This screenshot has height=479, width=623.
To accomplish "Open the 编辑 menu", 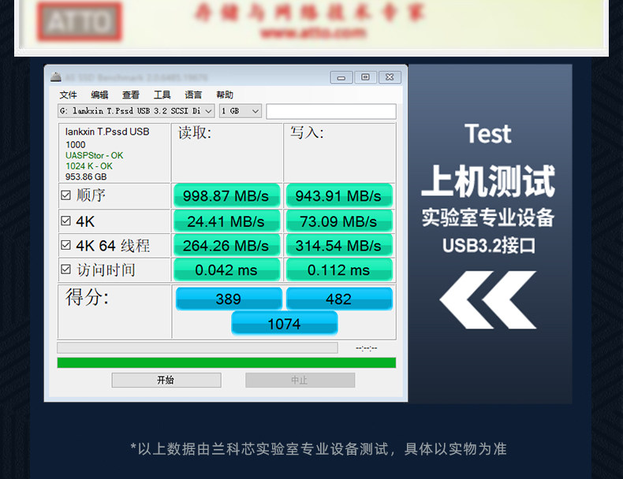I will pos(99,95).
